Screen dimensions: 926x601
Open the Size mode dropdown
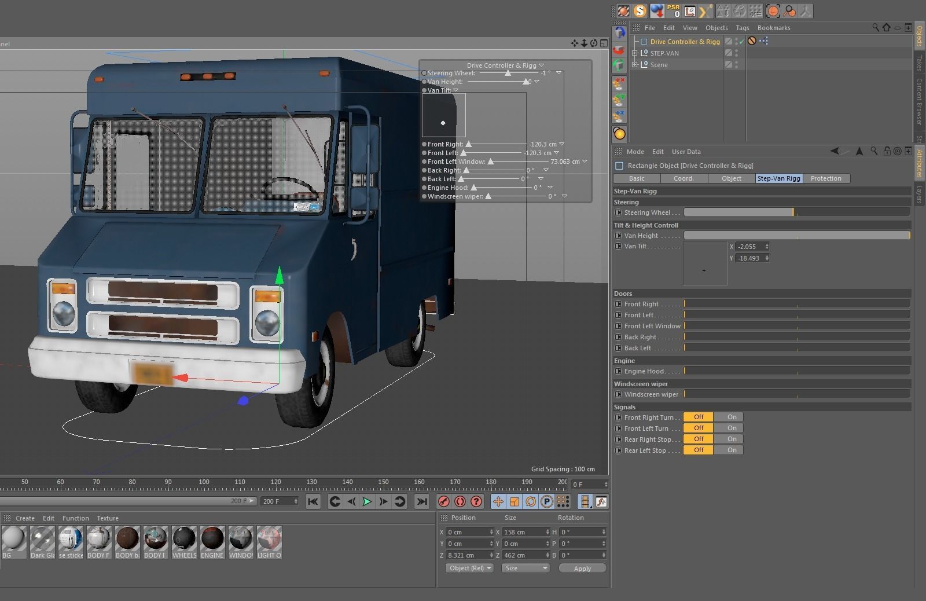click(526, 568)
